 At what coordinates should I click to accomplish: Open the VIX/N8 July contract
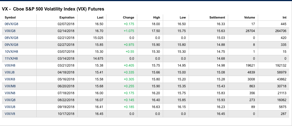click(10, 93)
